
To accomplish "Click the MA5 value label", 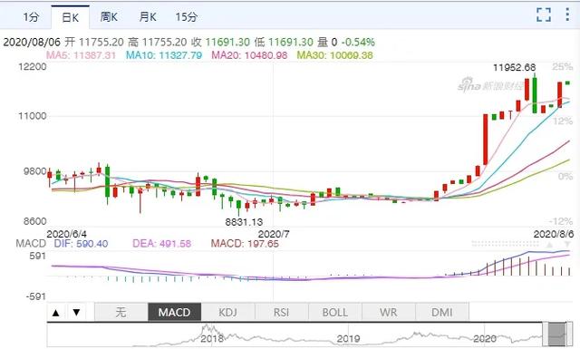I will coord(81,55).
